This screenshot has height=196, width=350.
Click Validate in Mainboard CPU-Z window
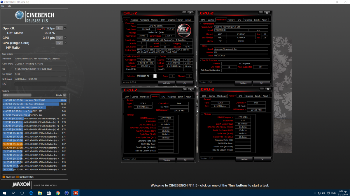pyautogui.click(x=243, y=83)
